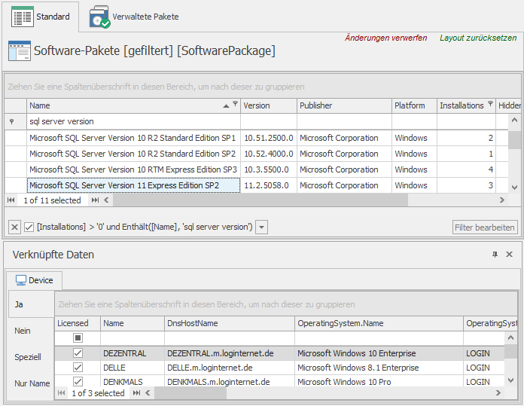Remove the active filter with X
524x406 pixels.
coord(14,227)
